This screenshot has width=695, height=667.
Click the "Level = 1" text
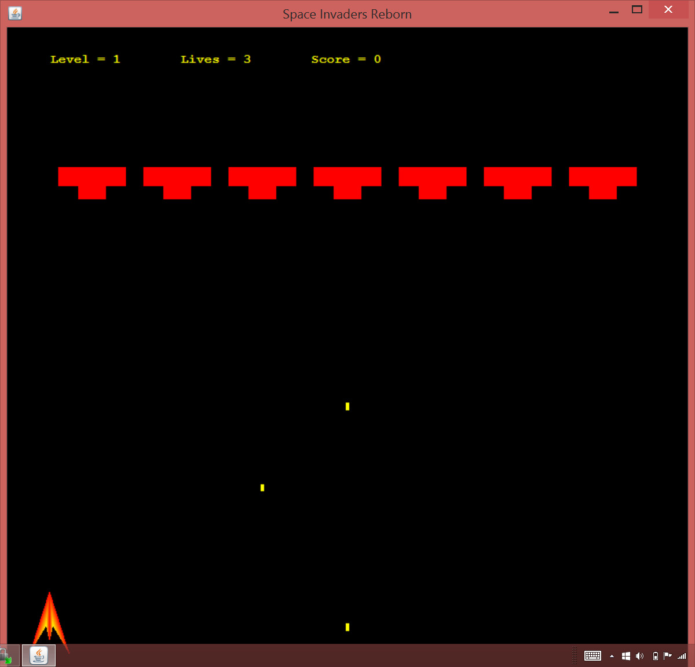[x=85, y=59]
